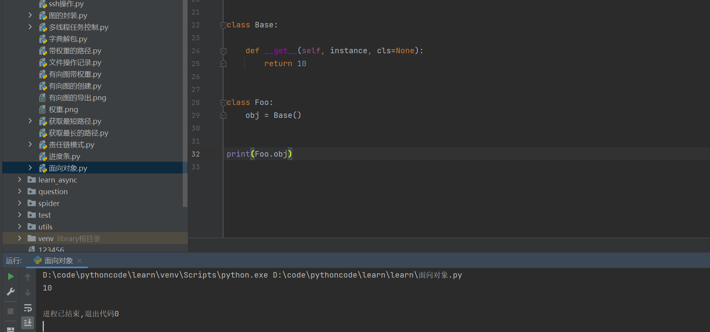Open 进度条.py file
The image size is (710, 332).
(x=64, y=156)
